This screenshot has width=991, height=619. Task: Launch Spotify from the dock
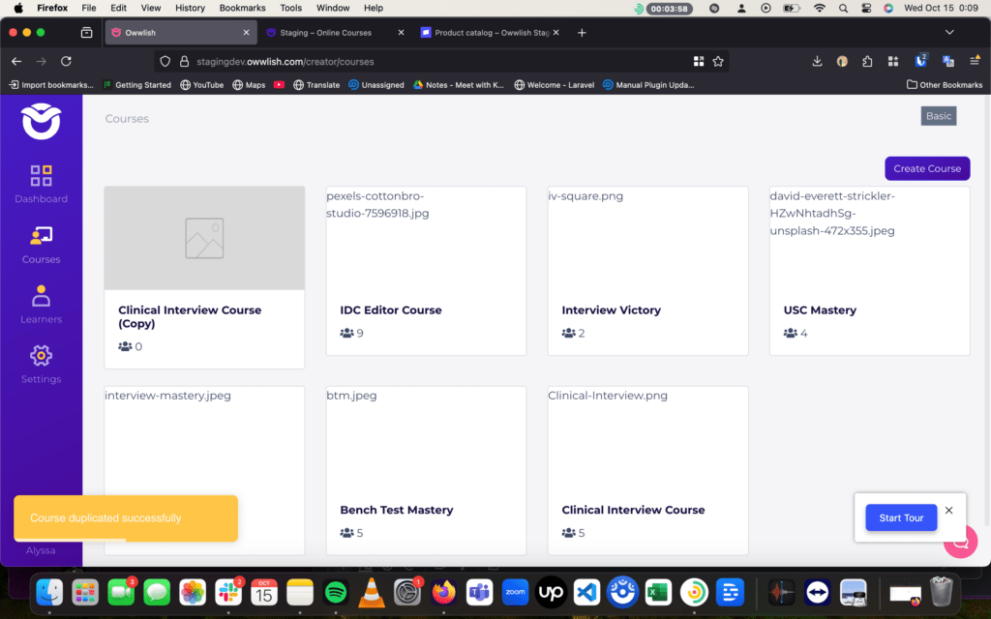coord(336,591)
